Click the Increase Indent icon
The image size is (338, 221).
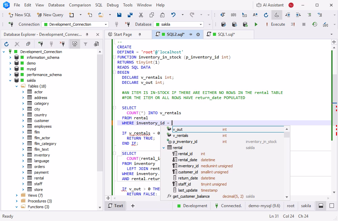tap(298, 15)
